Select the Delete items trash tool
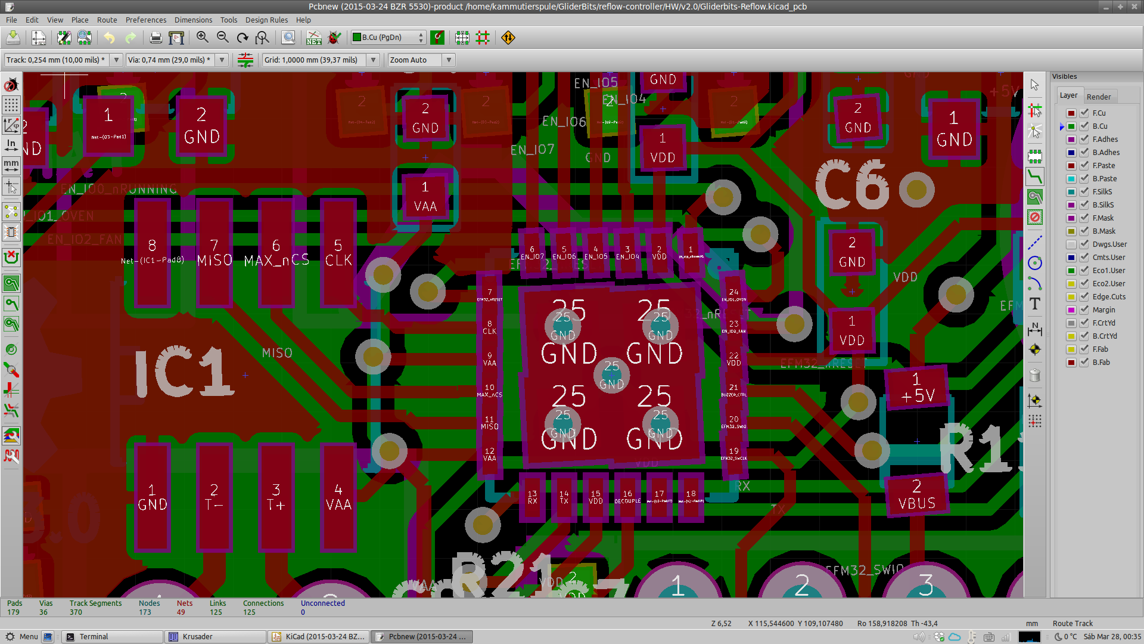Screen dimensions: 1144x644 click(1035, 375)
